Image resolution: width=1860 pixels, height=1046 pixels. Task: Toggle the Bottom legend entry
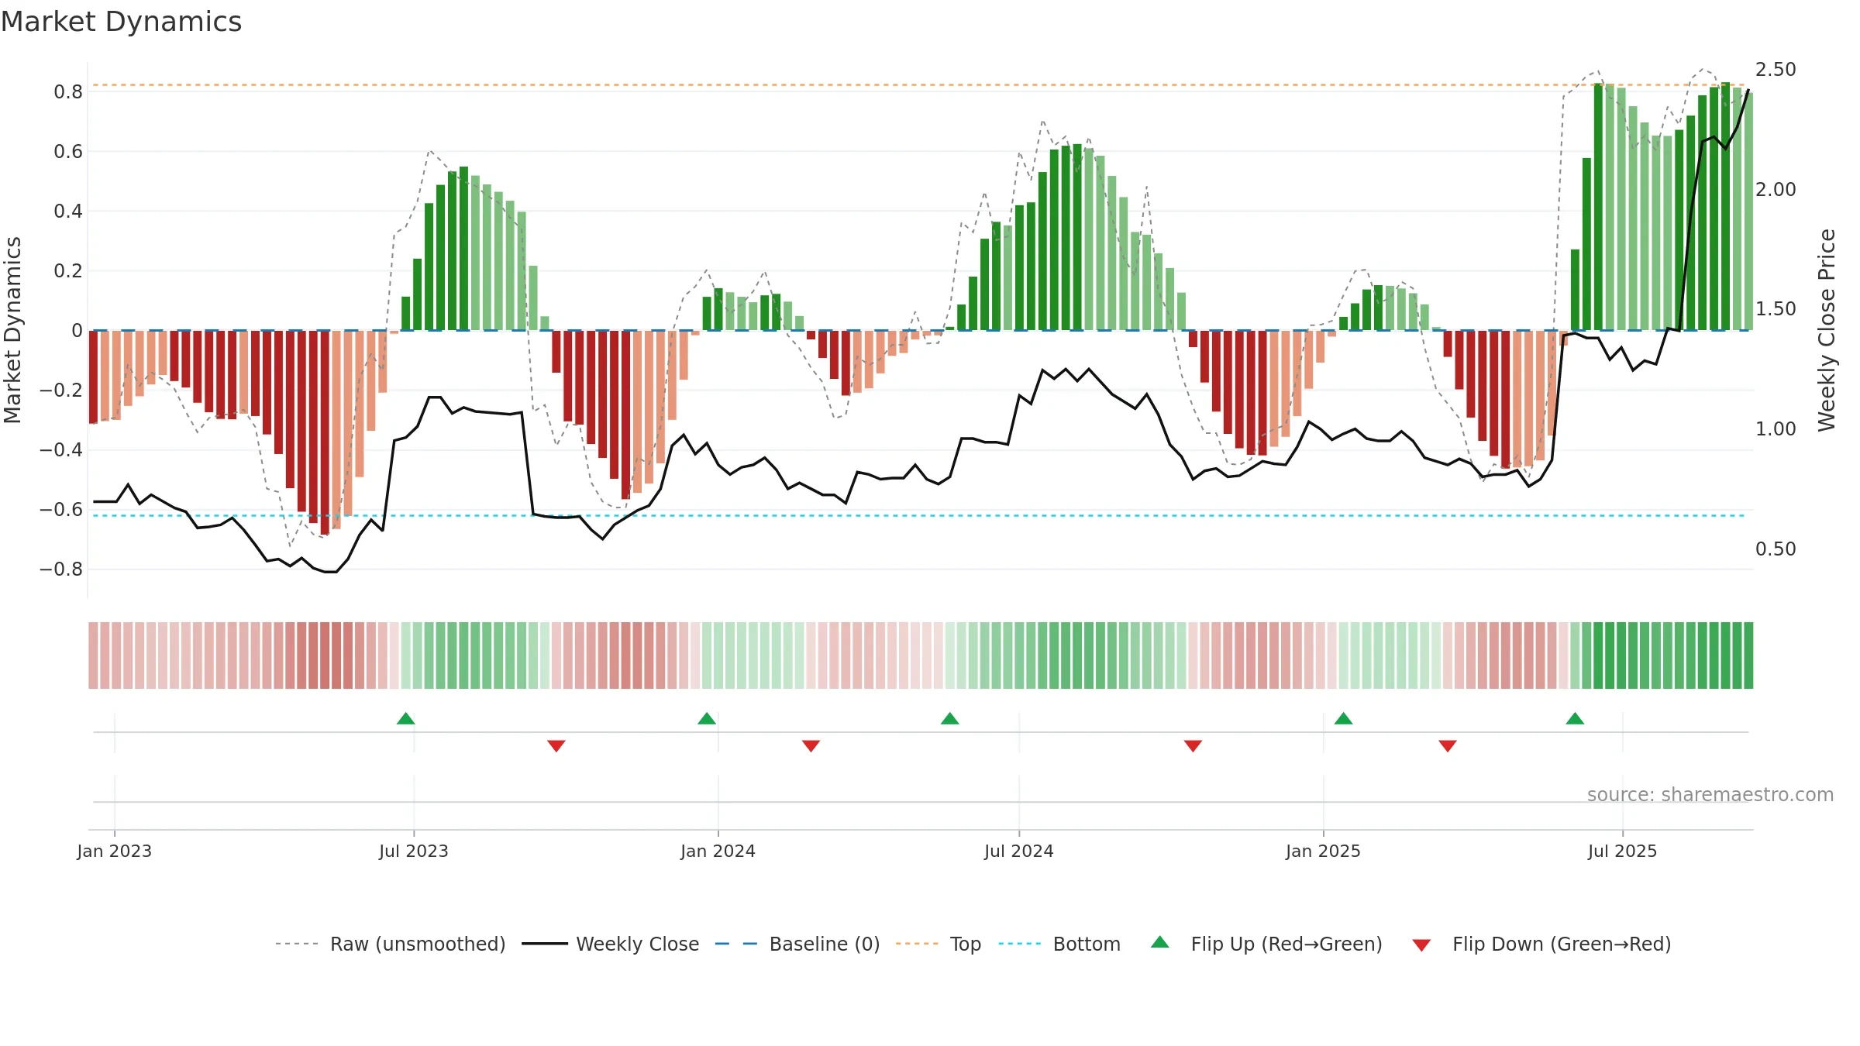pyautogui.click(x=1059, y=944)
